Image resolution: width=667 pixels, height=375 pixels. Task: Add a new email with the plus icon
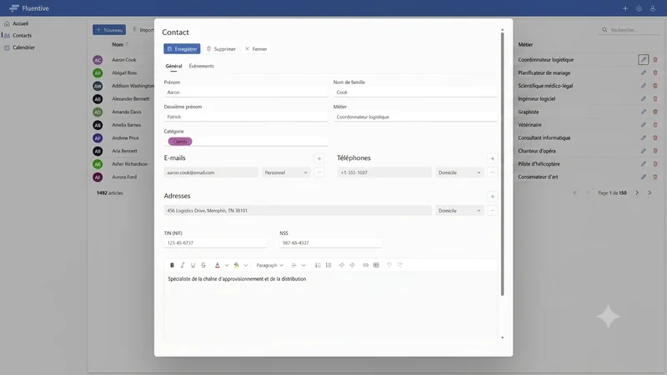click(319, 158)
